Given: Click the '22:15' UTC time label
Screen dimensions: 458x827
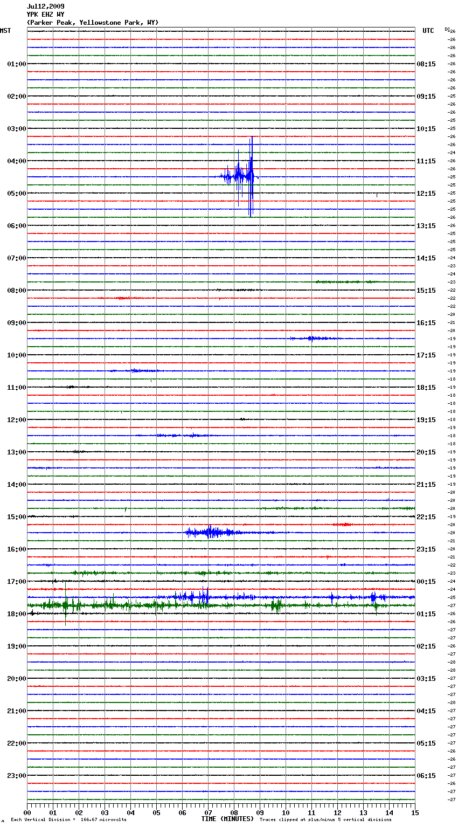Looking at the screenshot, I should coord(426,517).
